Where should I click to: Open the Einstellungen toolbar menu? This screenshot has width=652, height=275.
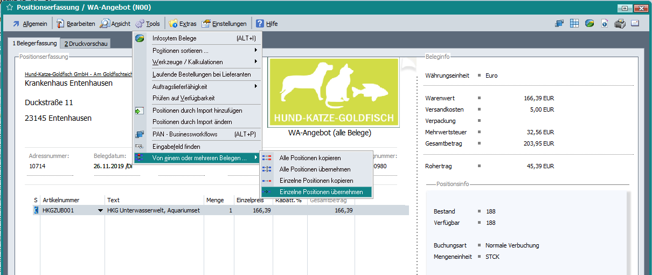224,24
